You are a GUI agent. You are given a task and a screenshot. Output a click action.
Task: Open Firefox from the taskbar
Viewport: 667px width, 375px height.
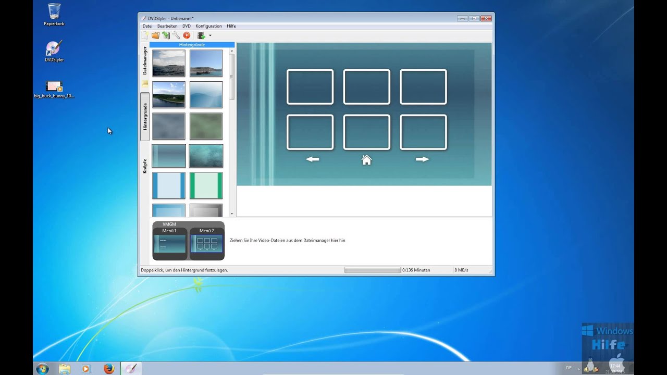coord(108,369)
